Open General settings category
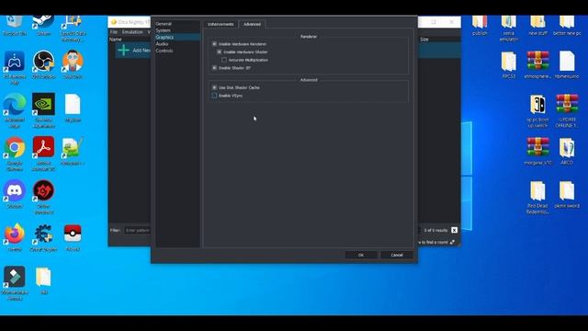Screen dimensions: 588x331 pyautogui.click(x=164, y=24)
